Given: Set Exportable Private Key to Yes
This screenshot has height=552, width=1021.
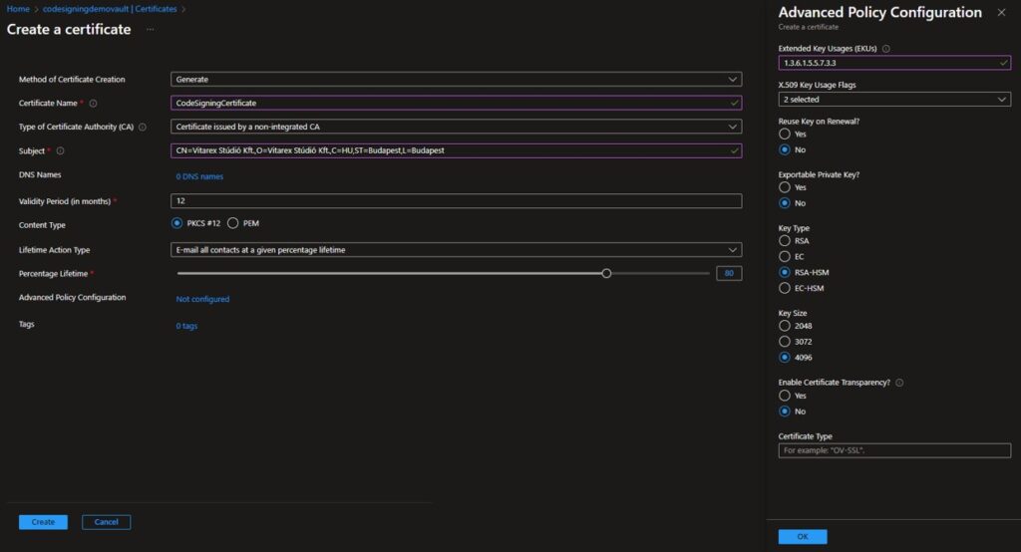Looking at the screenshot, I should pyautogui.click(x=785, y=187).
